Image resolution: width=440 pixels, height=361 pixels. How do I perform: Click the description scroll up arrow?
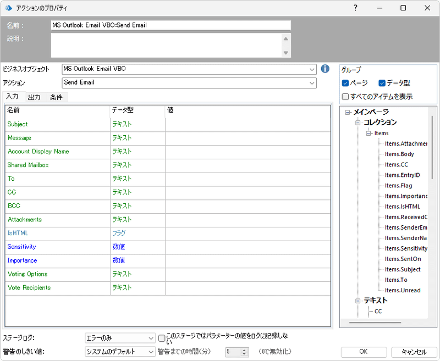(x=285, y=38)
